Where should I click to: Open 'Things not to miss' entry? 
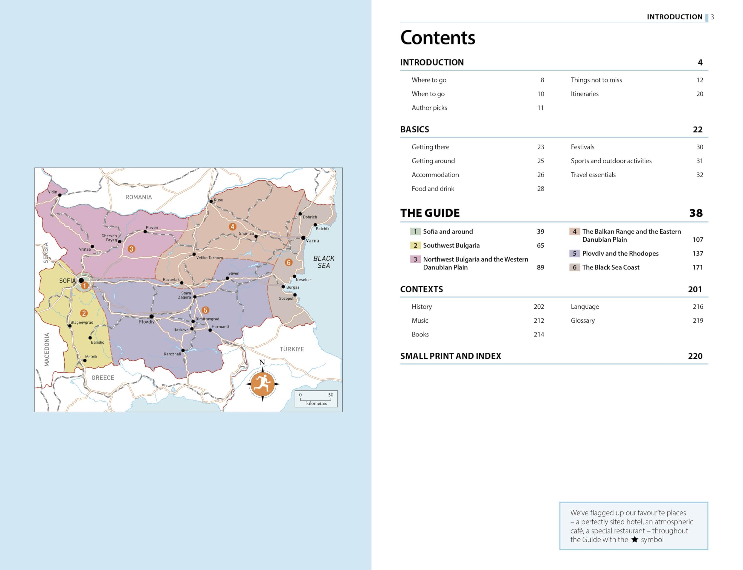(x=596, y=80)
